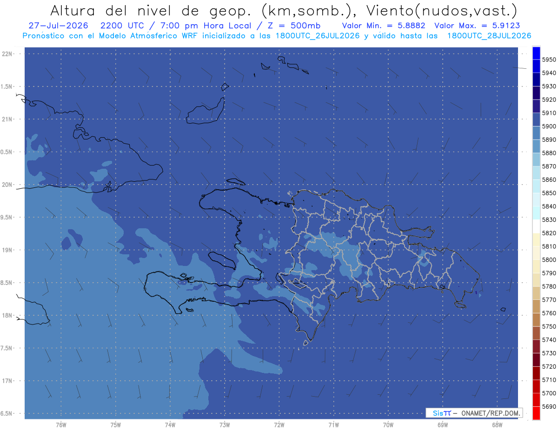Click the legend value 5690

click(549, 406)
